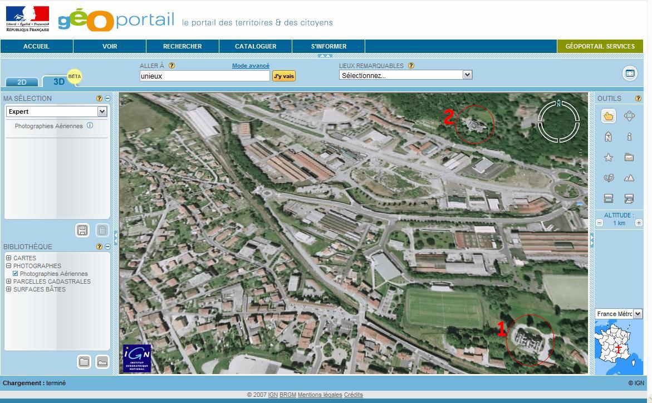
Task: Switch to 2D view mode
Action: click(22, 82)
